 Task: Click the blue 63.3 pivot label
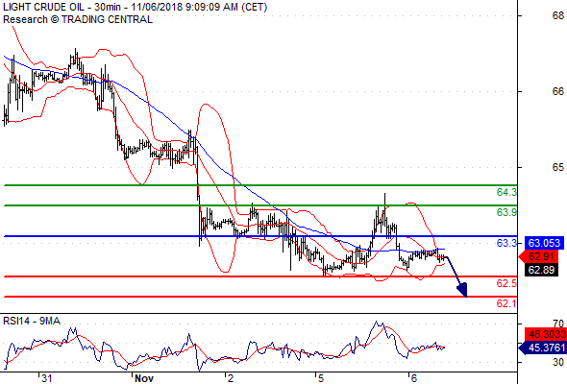[506, 243]
